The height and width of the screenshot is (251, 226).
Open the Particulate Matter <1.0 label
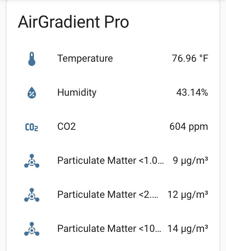[111, 160]
